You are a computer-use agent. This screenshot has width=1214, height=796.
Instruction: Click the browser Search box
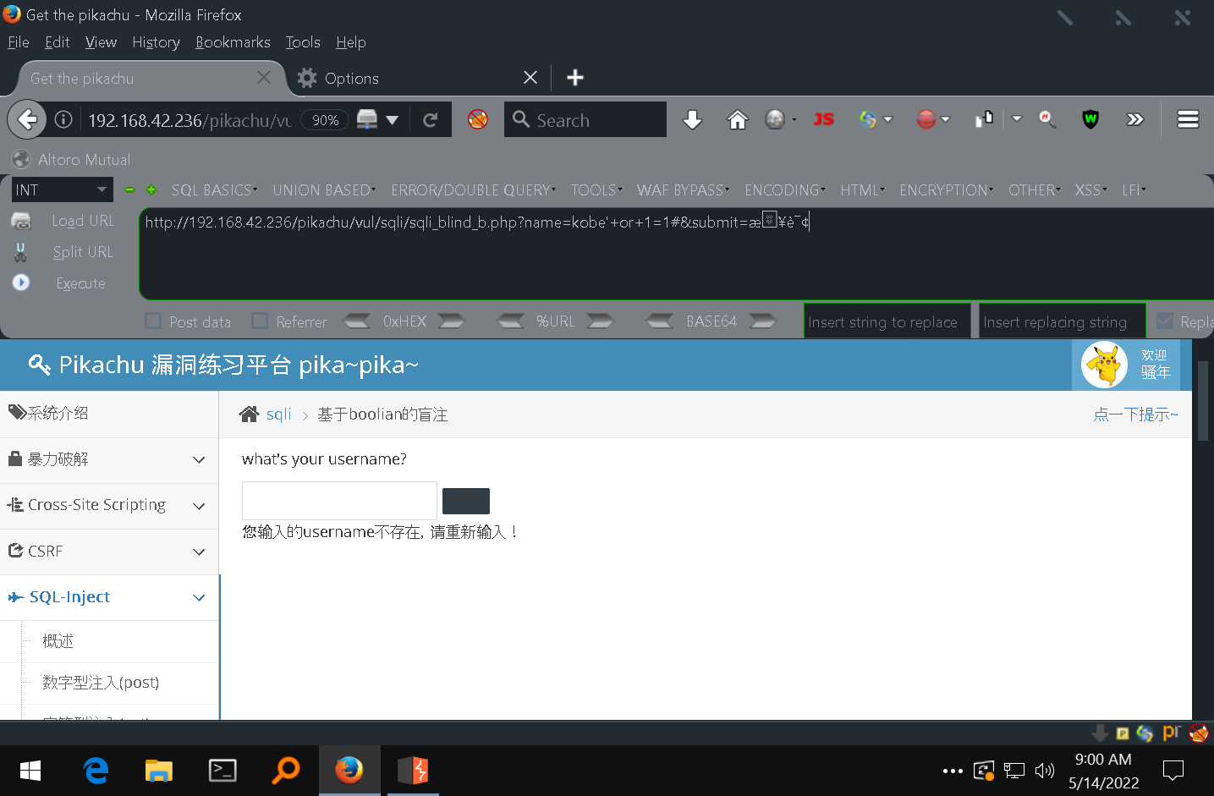tap(585, 120)
